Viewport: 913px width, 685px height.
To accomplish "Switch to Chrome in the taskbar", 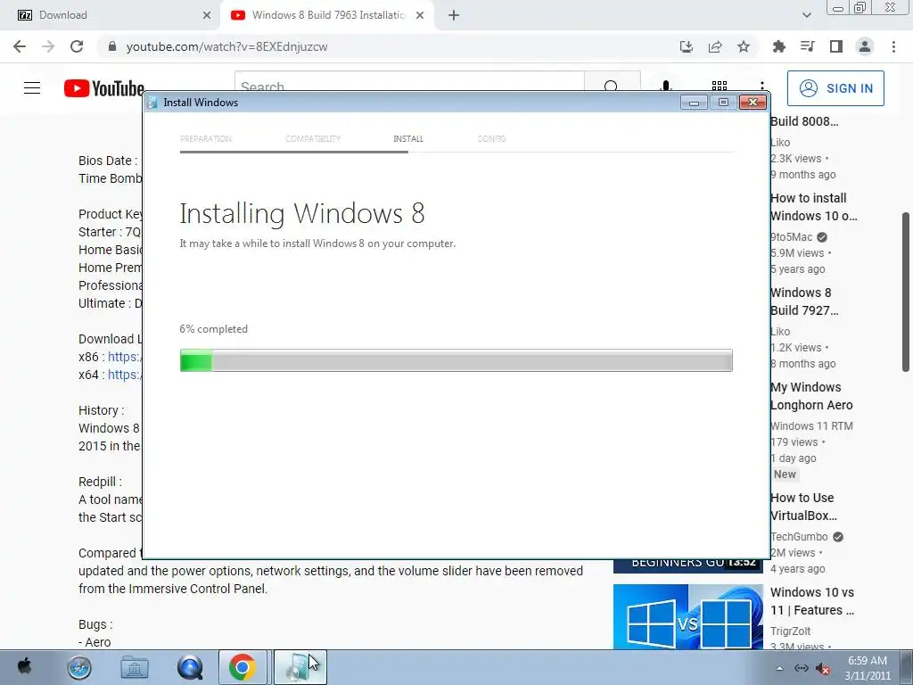I will click(x=243, y=667).
